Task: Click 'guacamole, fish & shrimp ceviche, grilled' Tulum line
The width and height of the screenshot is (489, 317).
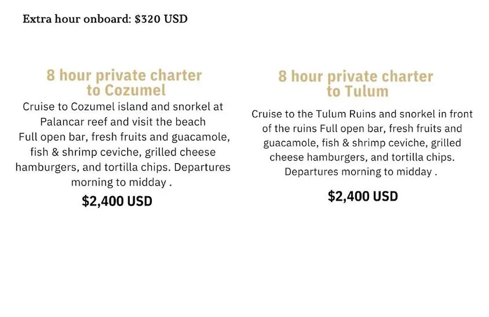Action: coord(362,143)
